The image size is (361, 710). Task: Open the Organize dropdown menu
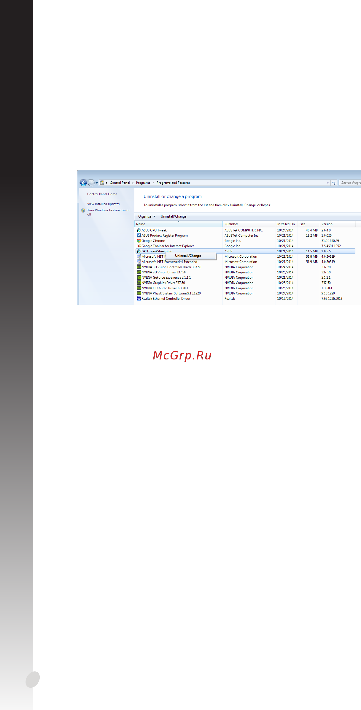(147, 216)
